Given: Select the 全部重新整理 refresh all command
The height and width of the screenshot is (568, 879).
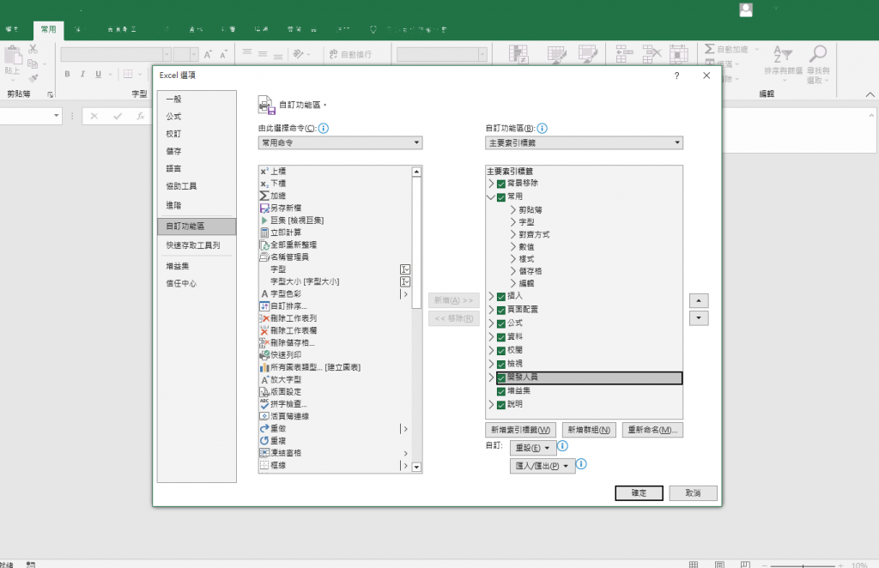Looking at the screenshot, I should pyautogui.click(x=288, y=245).
